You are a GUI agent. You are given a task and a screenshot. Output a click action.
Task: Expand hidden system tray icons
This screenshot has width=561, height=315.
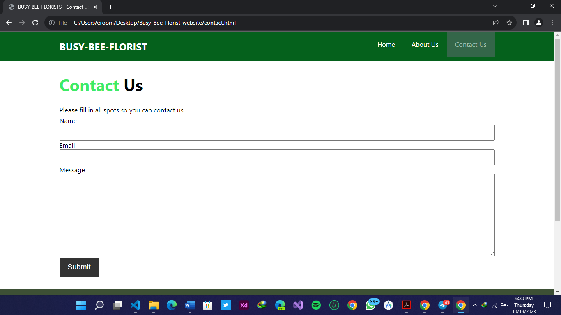pyautogui.click(x=474, y=305)
